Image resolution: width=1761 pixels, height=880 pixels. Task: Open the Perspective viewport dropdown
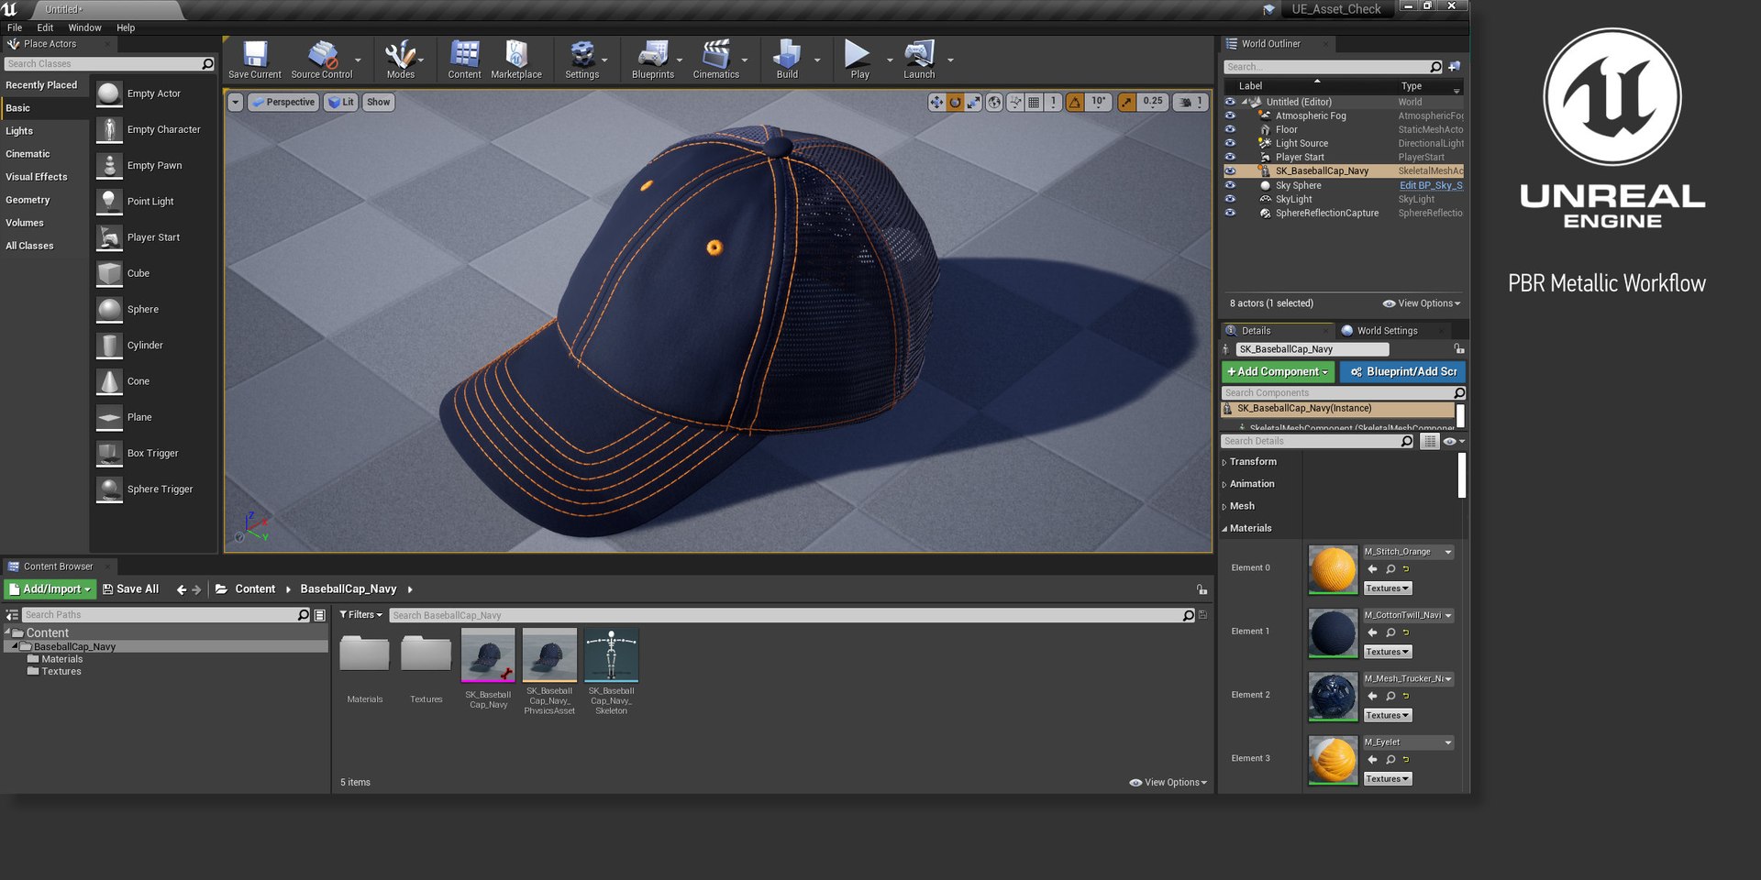pyautogui.click(x=283, y=102)
